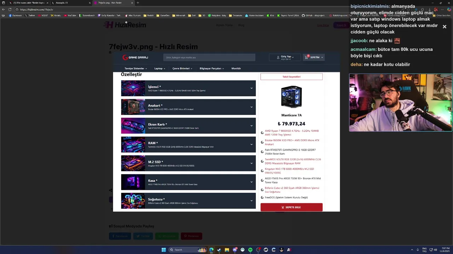
Task: Click the Kingston NV3 1TB summary link
Action: (x=289, y=171)
